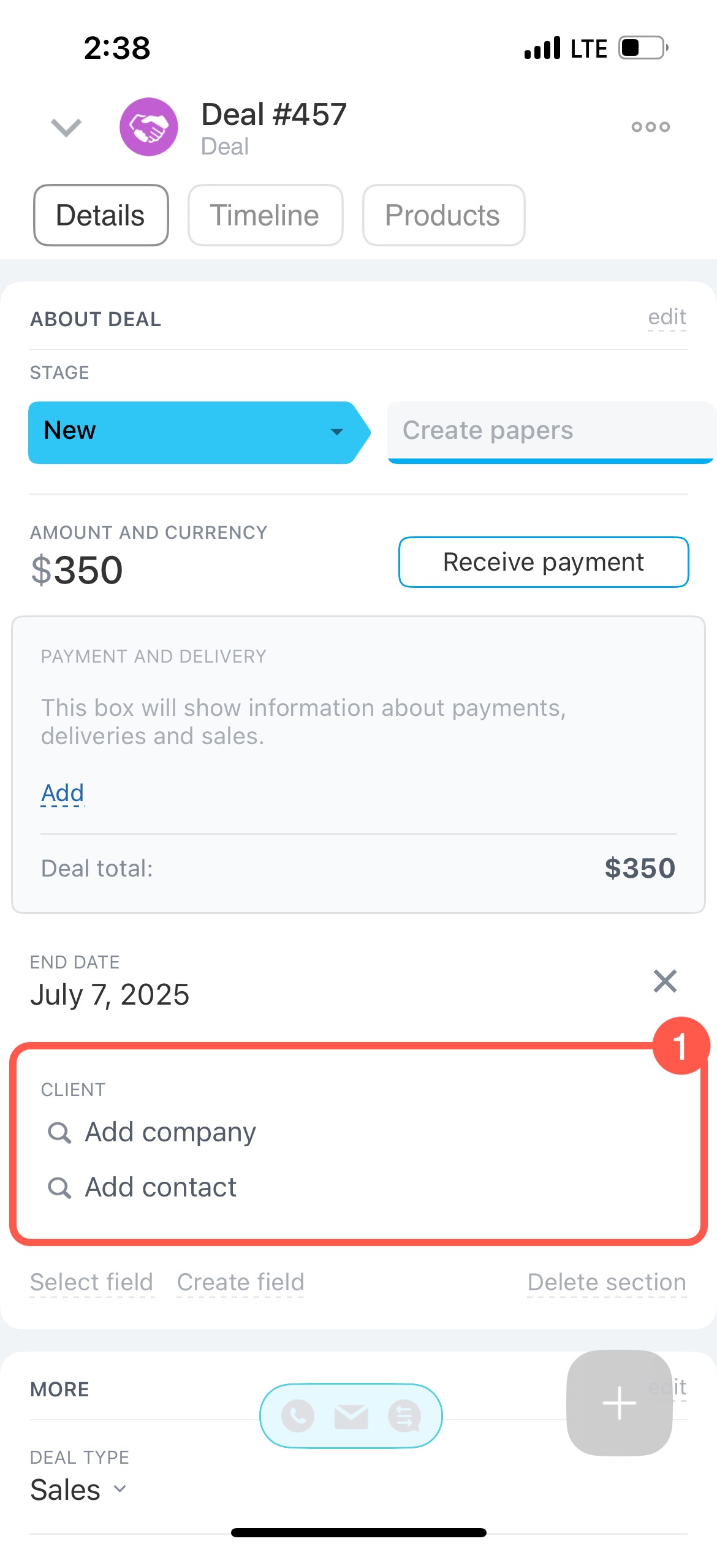Viewport: 717px width, 1552px height.
Task: Click the Add link in Payment and Delivery
Action: click(63, 793)
